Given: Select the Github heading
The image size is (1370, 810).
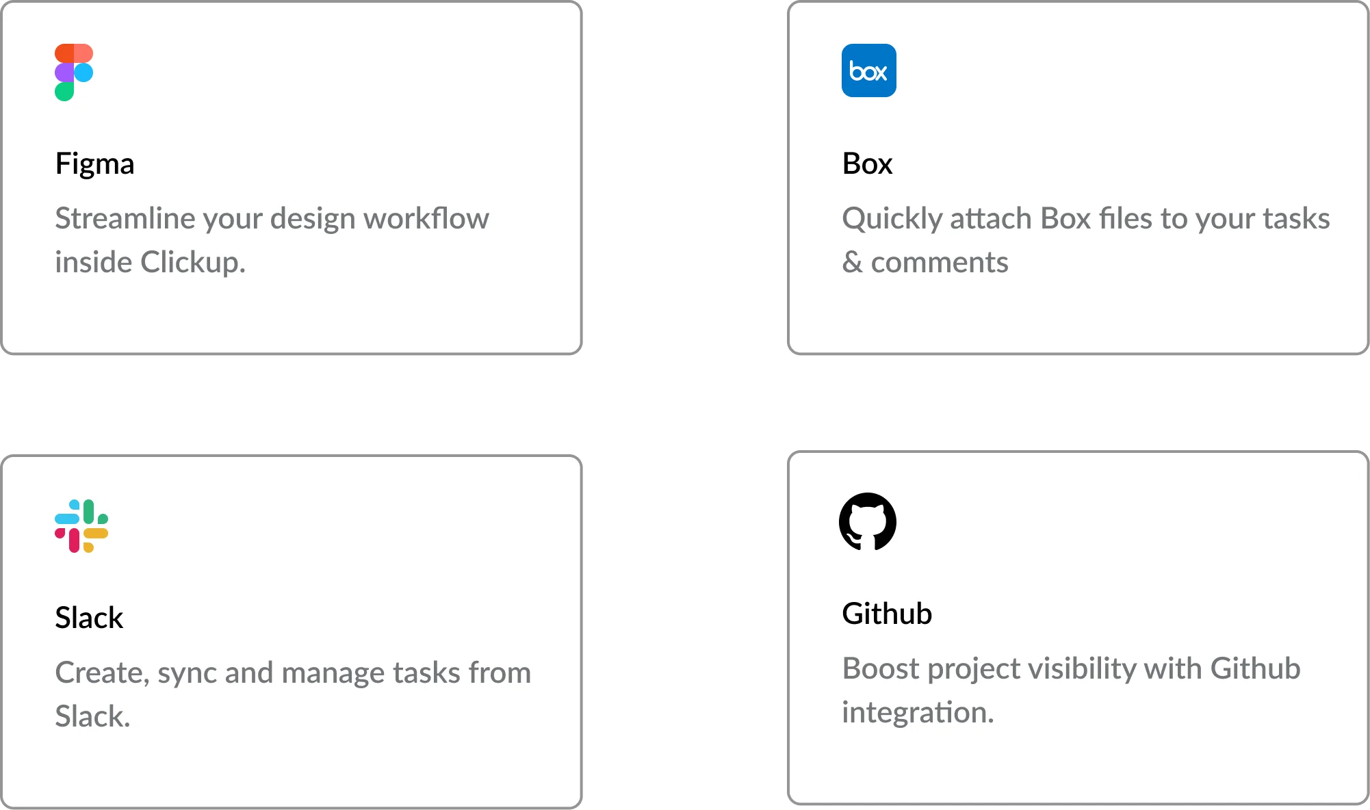Looking at the screenshot, I should pyautogui.click(x=888, y=614).
